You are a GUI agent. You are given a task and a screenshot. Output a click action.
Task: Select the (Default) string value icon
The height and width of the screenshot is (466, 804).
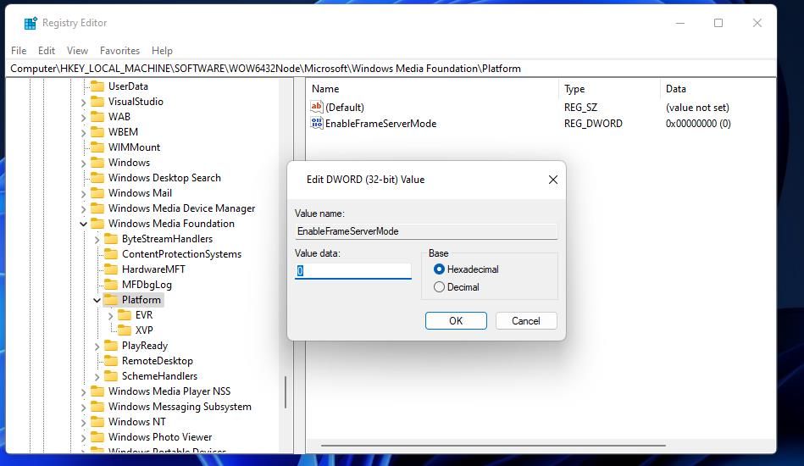316,107
